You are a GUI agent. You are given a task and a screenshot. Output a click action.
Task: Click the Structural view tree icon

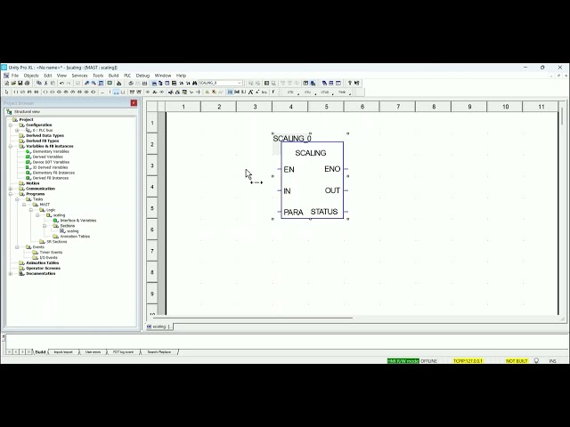(10, 111)
